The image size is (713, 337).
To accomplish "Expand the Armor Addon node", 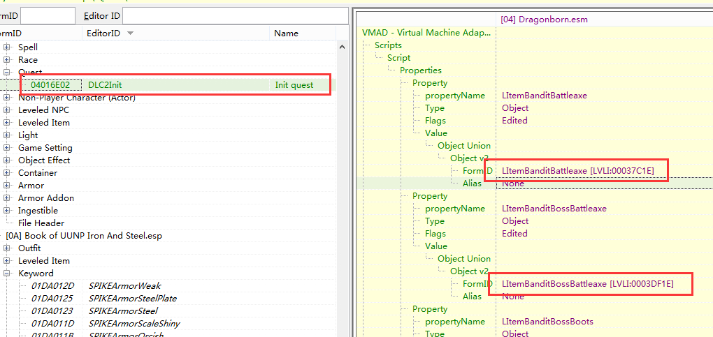I will 7,198.
